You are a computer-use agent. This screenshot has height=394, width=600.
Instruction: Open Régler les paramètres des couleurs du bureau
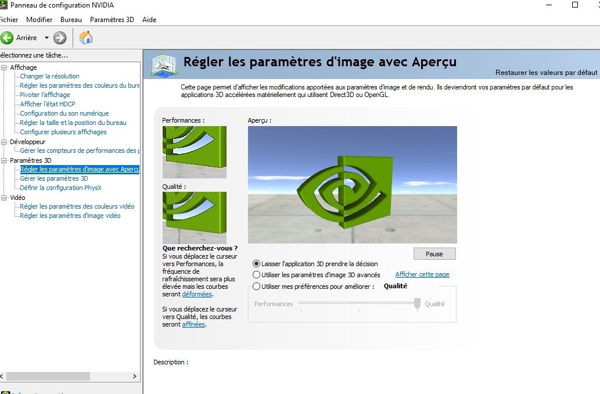(80, 85)
